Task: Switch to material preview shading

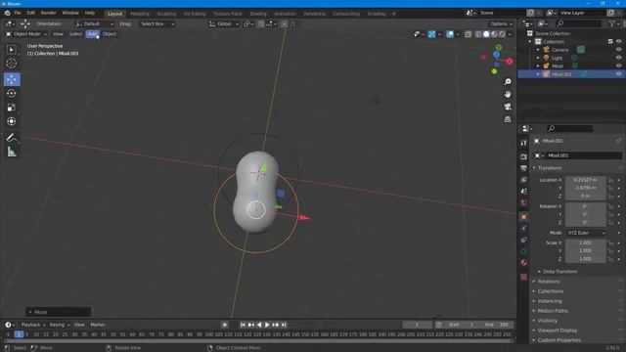Action: click(494, 34)
